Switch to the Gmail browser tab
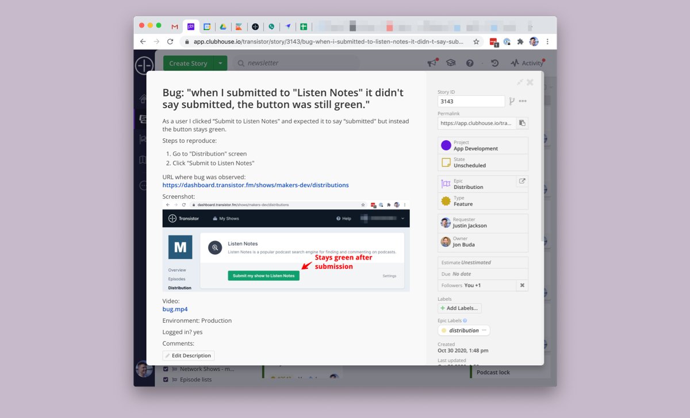 [x=175, y=26]
